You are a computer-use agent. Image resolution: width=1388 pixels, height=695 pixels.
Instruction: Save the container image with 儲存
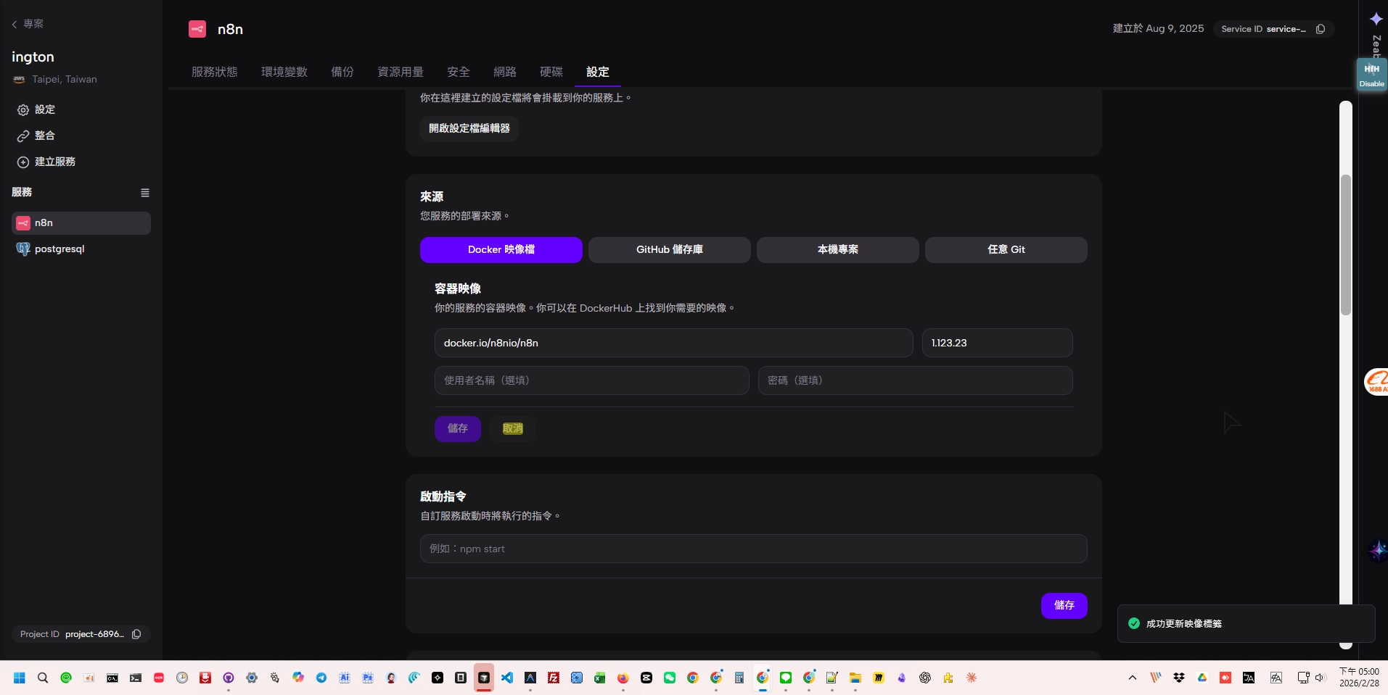coord(458,429)
